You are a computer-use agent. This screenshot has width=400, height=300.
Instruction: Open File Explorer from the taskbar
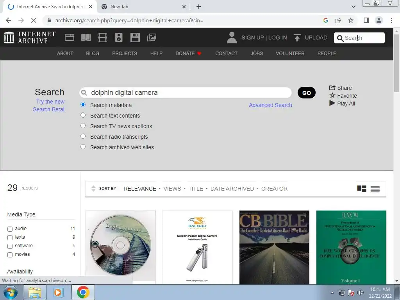tap(35, 292)
